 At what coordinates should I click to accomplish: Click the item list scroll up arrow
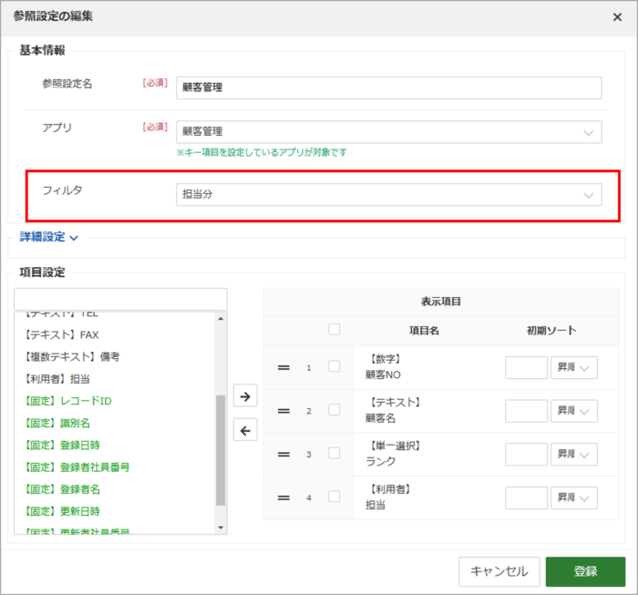[221, 319]
